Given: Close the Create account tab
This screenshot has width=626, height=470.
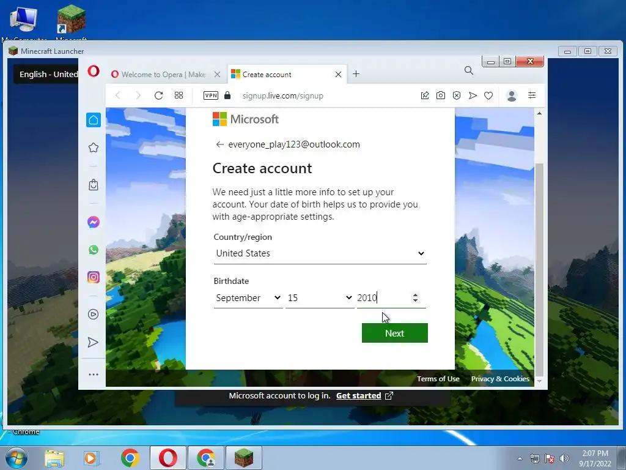Looking at the screenshot, I should [338, 74].
